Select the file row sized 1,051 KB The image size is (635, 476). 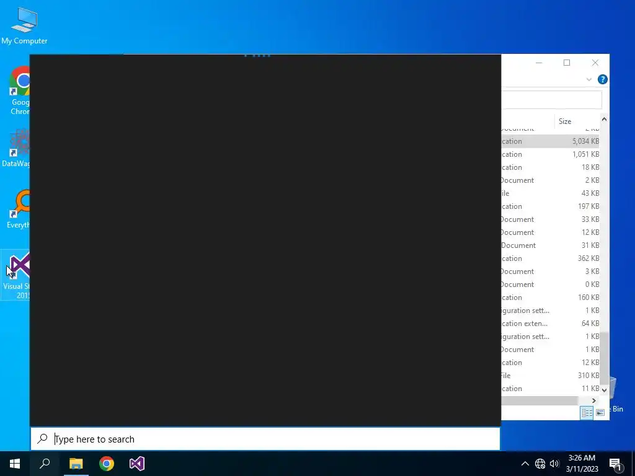click(x=550, y=154)
